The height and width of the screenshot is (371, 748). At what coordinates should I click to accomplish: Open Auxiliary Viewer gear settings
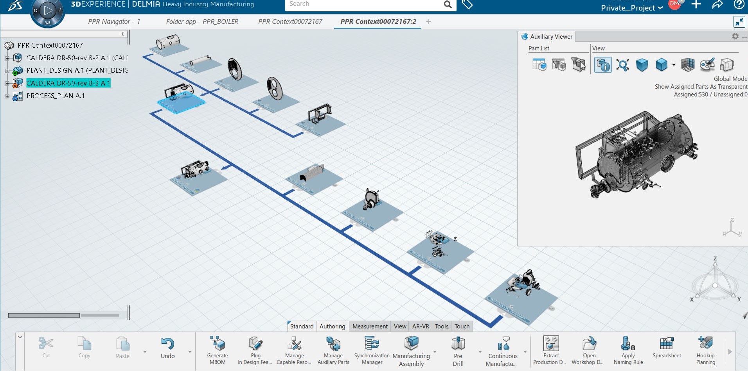click(735, 36)
